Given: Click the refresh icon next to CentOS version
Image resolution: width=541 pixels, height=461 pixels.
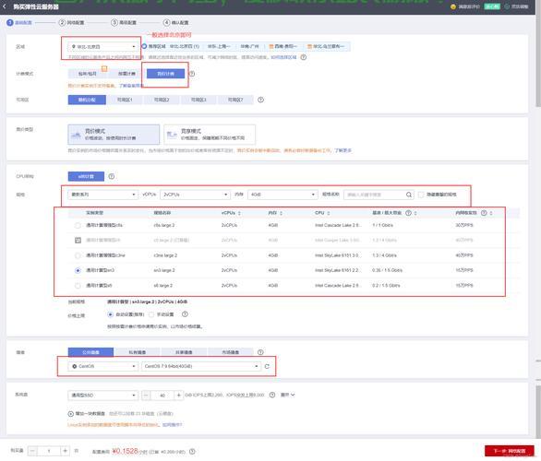Looking at the screenshot, I should click(267, 366).
